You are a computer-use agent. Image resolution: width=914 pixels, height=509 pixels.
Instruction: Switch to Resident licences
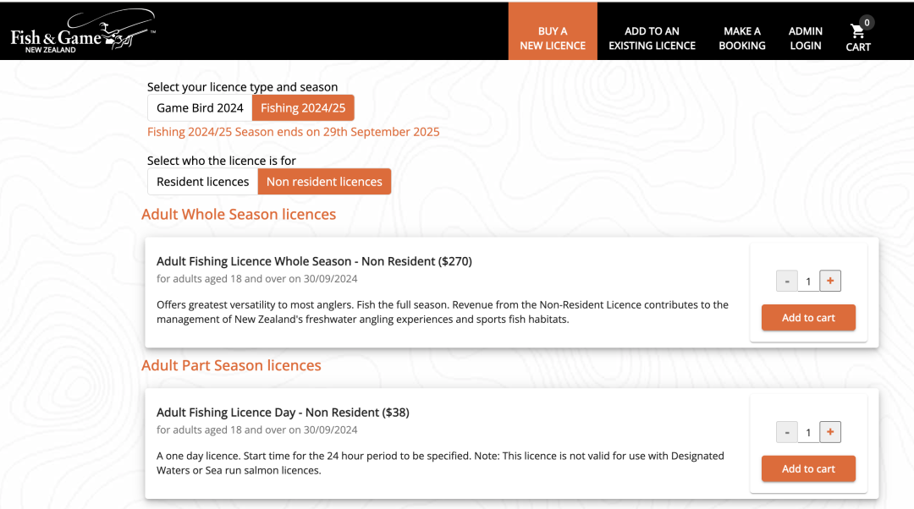(x=203, y=182)
